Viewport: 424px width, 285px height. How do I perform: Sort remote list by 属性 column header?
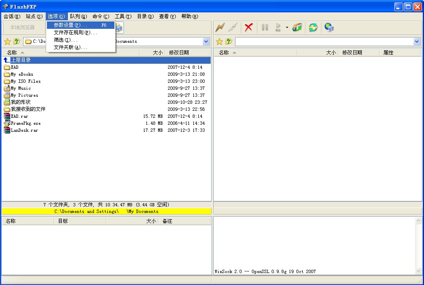click(x=400, y=52)
